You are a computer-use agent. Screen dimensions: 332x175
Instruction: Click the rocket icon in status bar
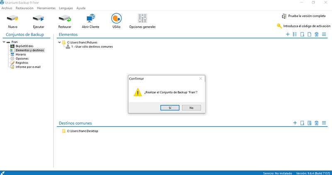click(2, 173)
